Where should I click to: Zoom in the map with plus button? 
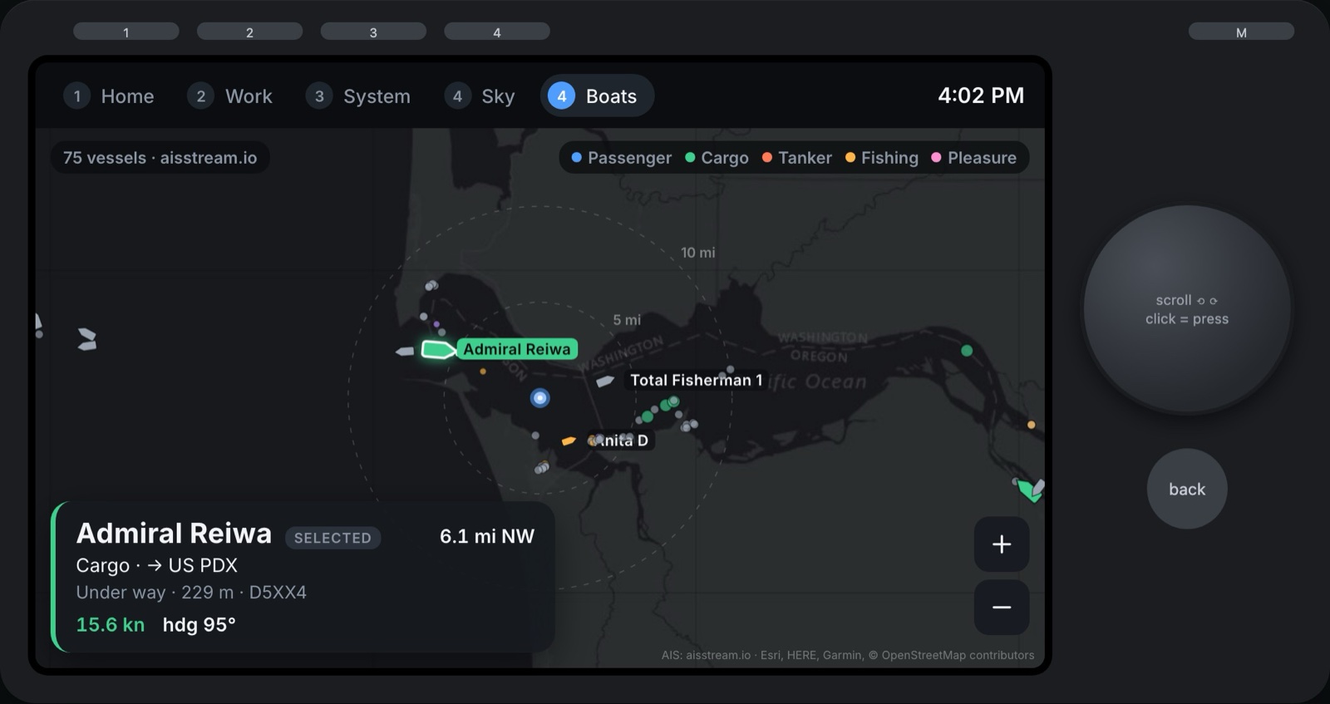pyautogui.click(x=1002, y=544)
